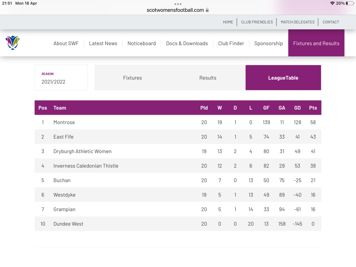
Task: Click the Pts column header
Action: [313, 108]
